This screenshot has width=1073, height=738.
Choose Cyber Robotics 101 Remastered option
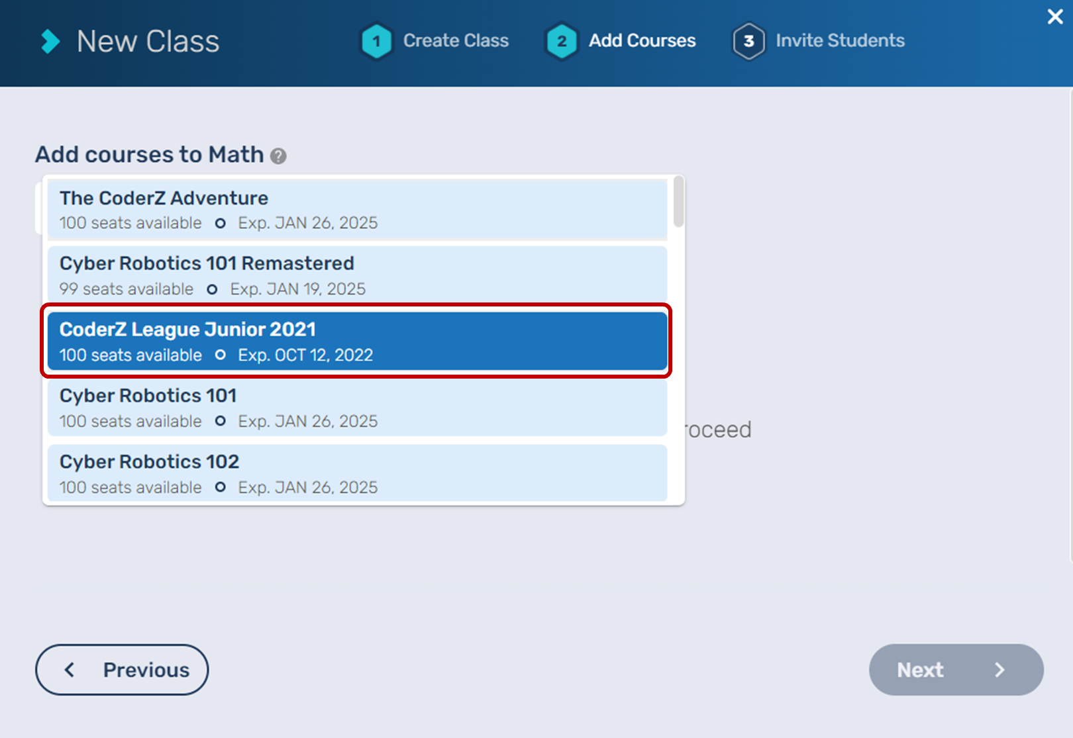[357, 275]
